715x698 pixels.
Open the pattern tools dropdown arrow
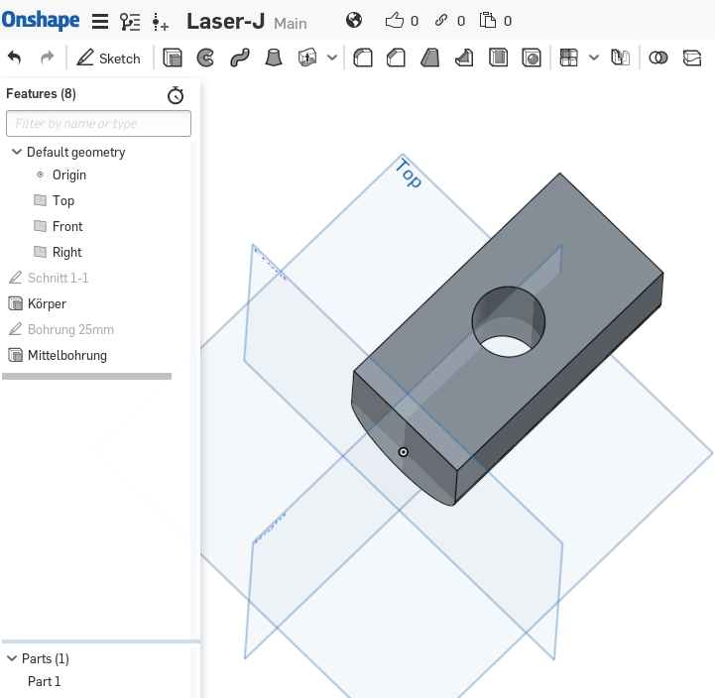[594, 58]
